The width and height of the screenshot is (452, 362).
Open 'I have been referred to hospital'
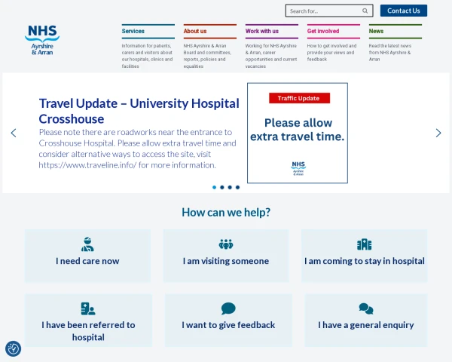[x=88, y=320]
